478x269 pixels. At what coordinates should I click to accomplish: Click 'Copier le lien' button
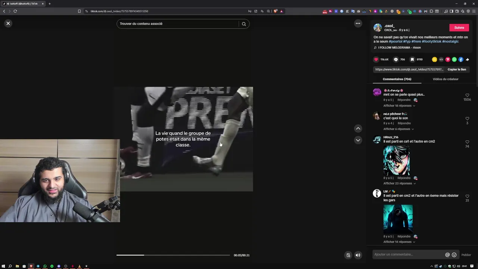pos(457,69)
